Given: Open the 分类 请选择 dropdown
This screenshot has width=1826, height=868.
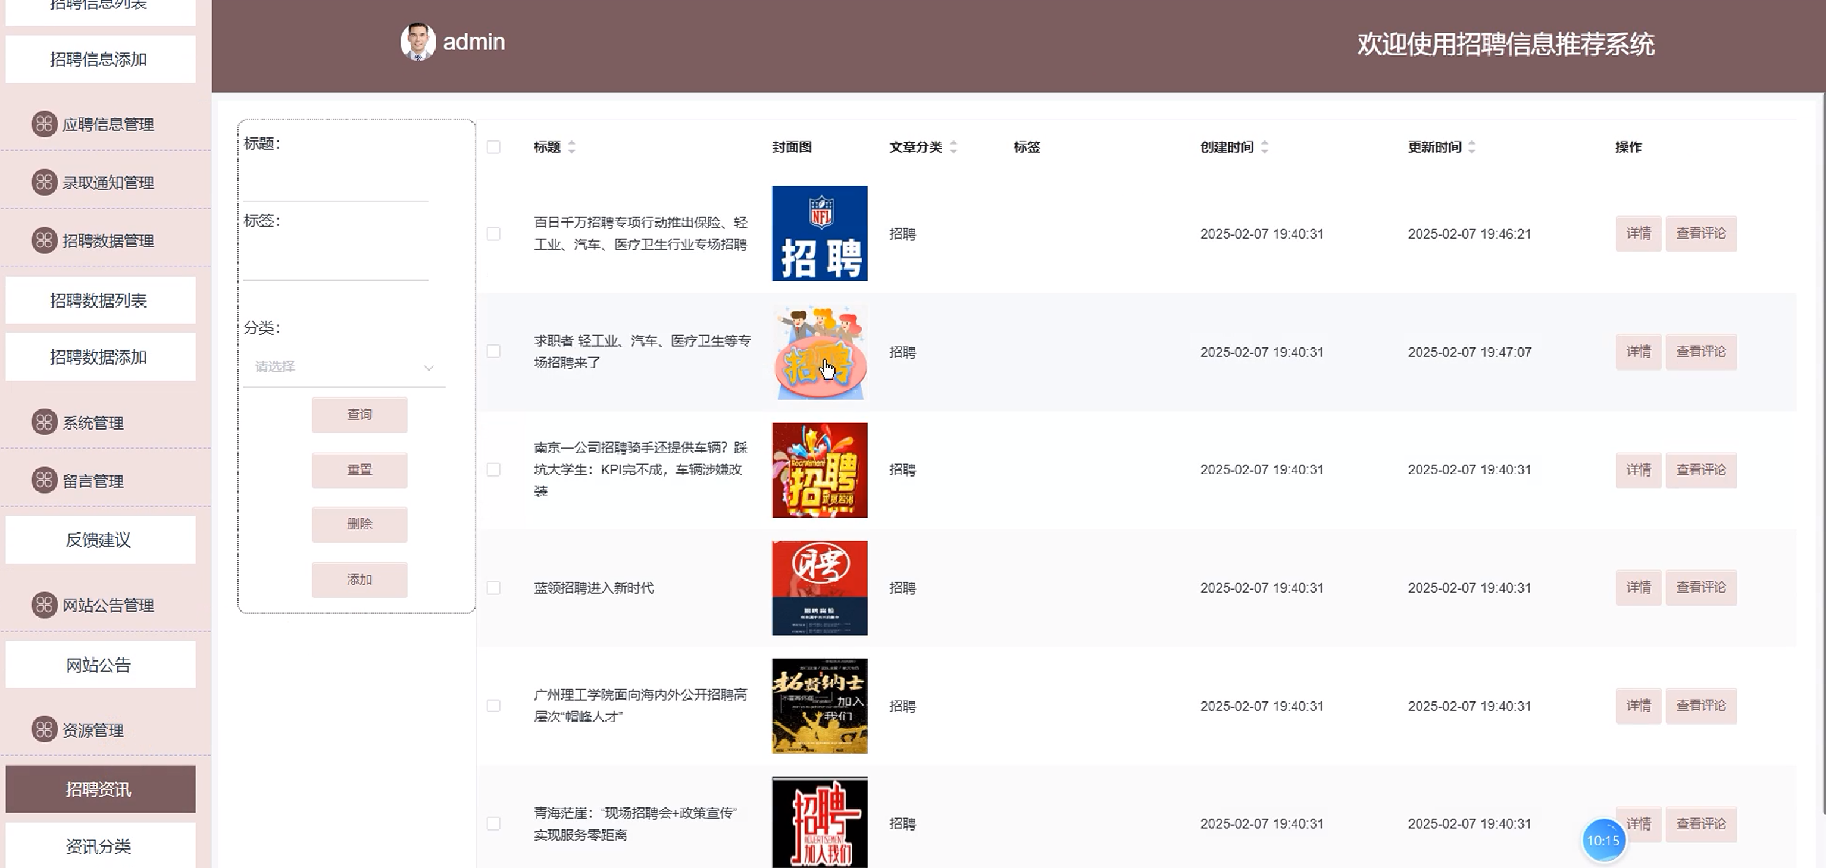Looking at the screenshot, I should [x=344, y=367].
